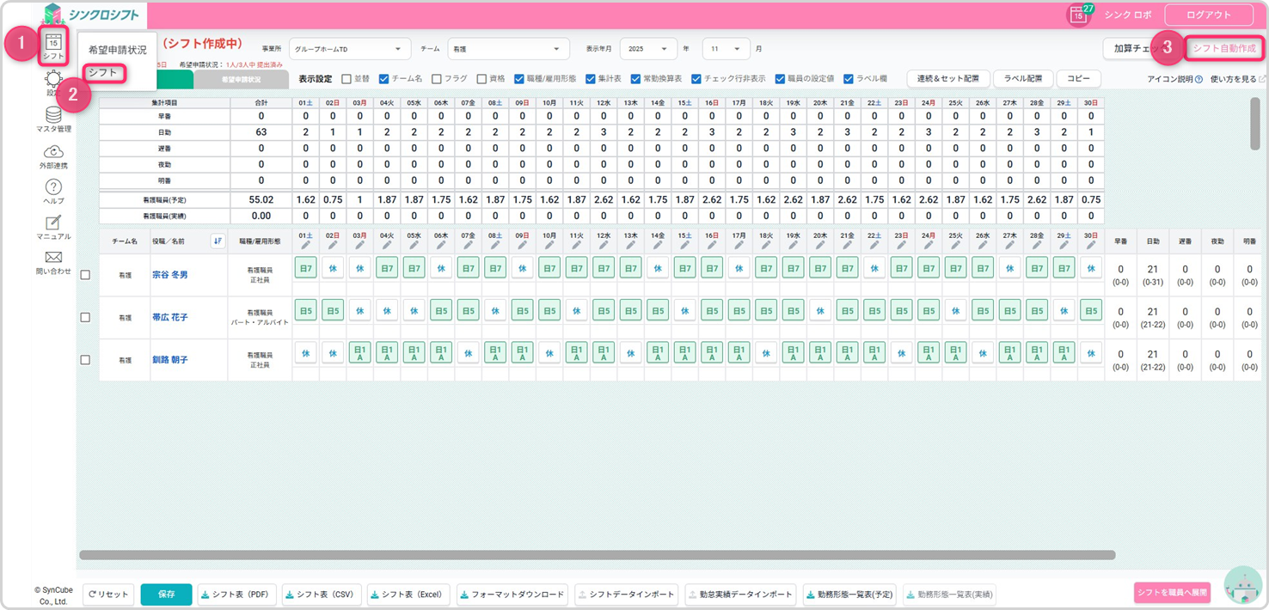Uncheck the チーム名 display checkbox
The image size is (1269, 610).
tap(384, 79)
